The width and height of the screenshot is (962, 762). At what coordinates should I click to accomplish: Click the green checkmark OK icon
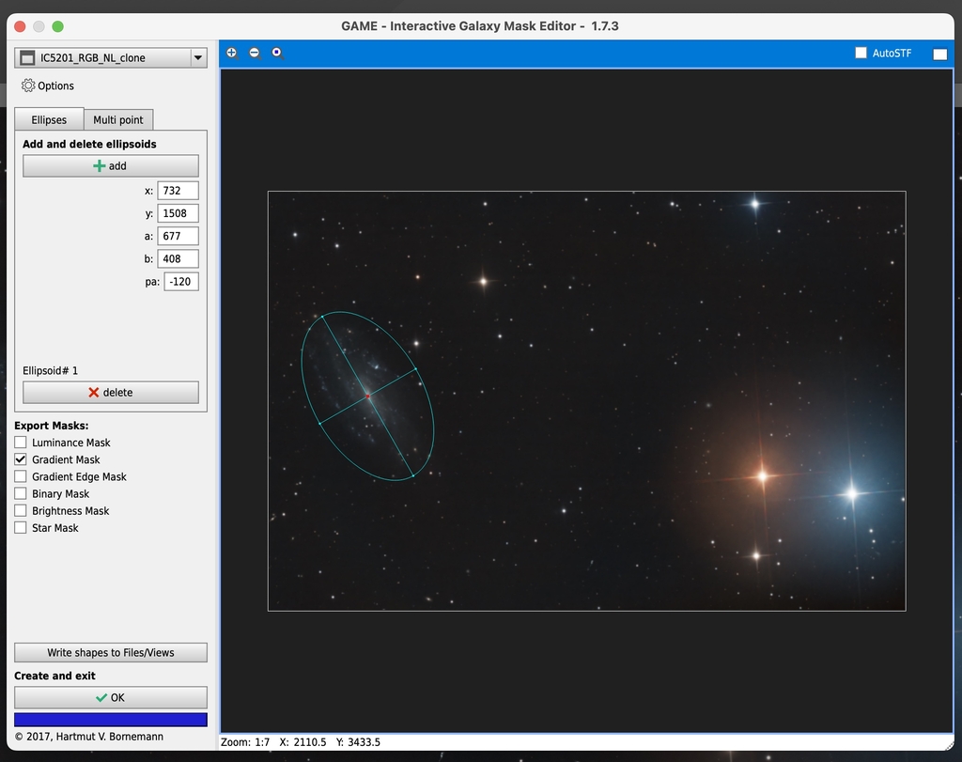pos(100,697)
